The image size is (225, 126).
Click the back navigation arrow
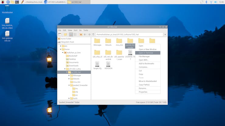click(x=85, y=35)
